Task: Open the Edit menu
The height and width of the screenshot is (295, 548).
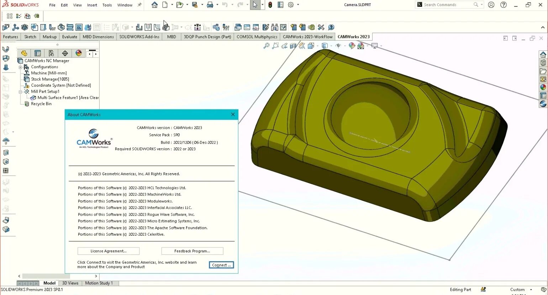Action: tap(64, 5)
